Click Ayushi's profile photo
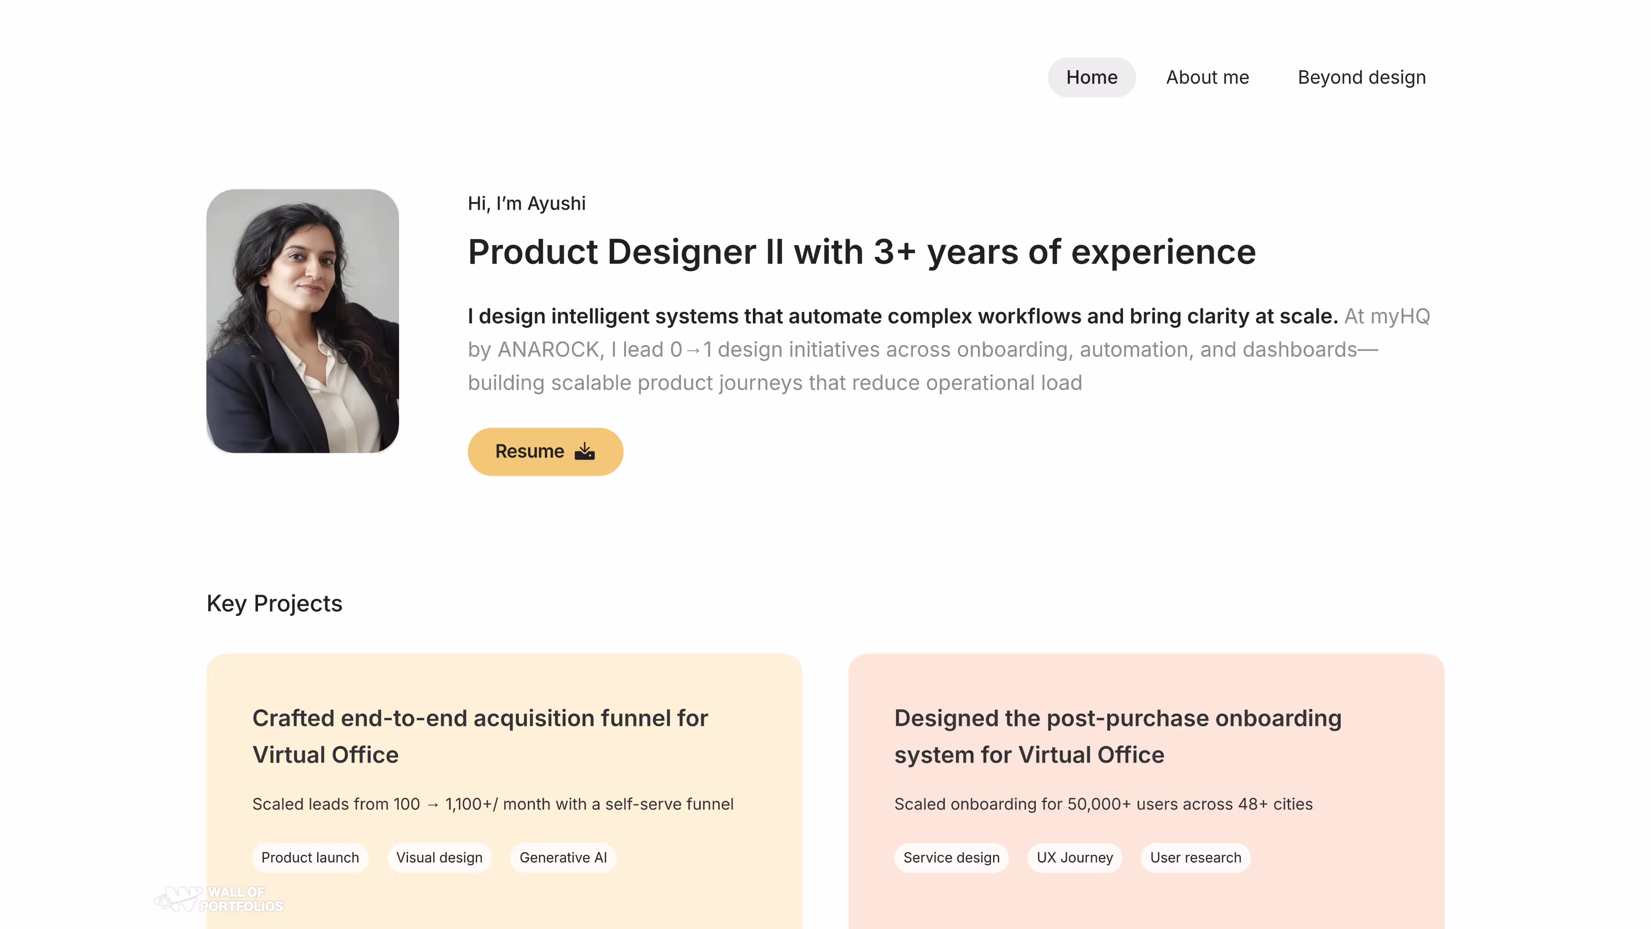The width and height of the screenshot is (1651, 929). click(303, 321)
